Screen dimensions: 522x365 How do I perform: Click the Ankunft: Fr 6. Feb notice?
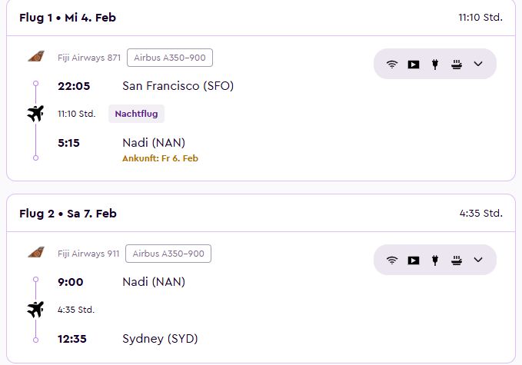pyautogui.click(x=160, y=158)
